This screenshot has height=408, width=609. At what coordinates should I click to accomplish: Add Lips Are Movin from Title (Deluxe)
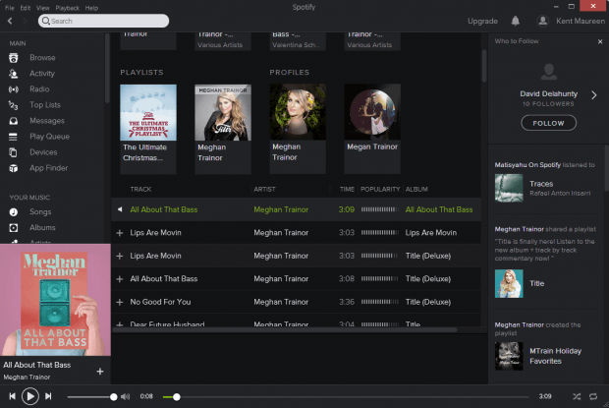tap(120, 256)
